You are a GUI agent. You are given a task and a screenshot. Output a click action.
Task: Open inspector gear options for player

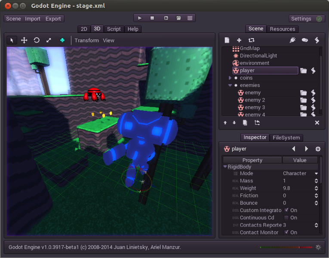318,149
